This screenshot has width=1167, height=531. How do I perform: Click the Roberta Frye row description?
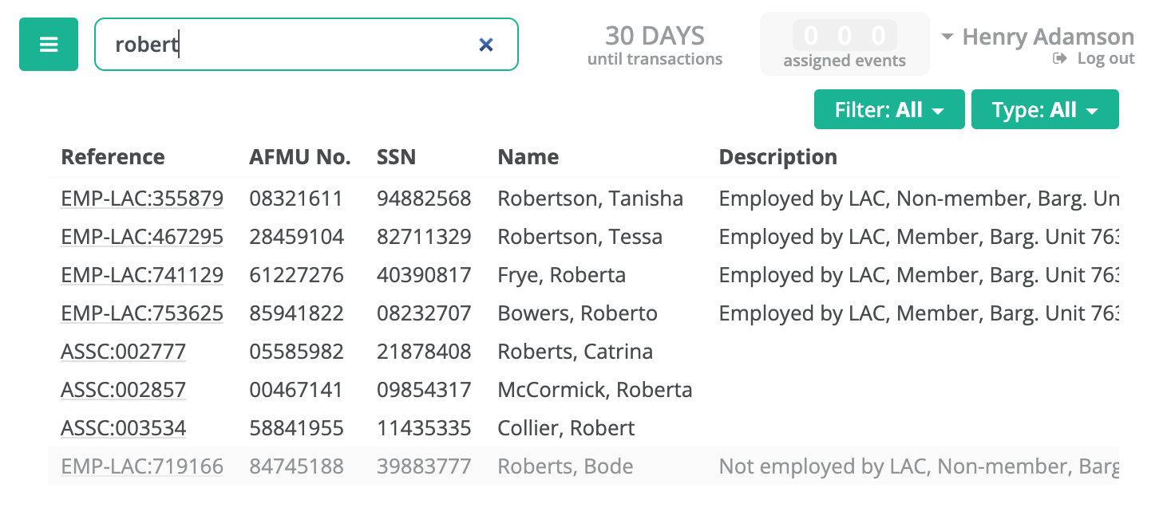point(919,275)
